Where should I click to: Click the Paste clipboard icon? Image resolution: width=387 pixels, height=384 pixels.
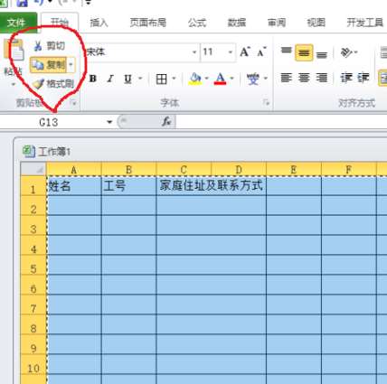(x=14, y=49)
